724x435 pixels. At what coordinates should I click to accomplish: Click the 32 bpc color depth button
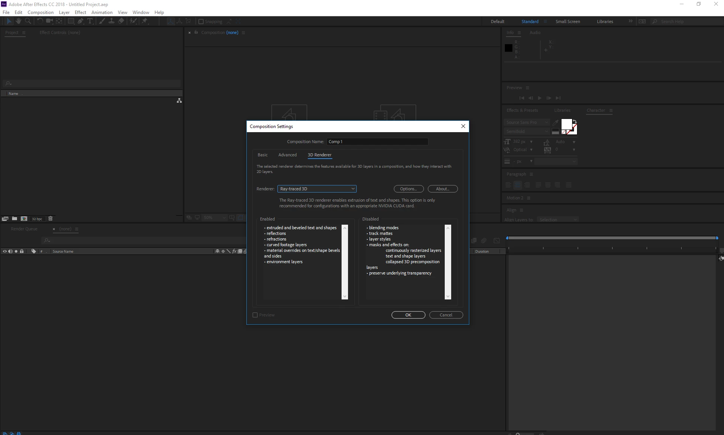[x=37, y=219]
